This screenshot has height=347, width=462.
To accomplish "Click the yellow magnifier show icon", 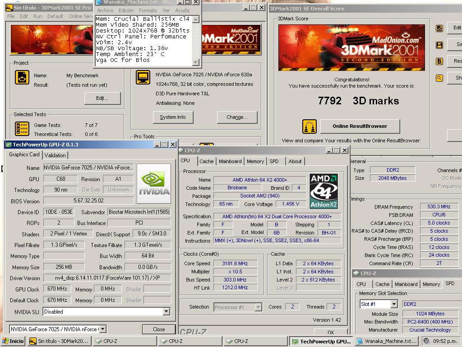I will (x=439, y=78).
